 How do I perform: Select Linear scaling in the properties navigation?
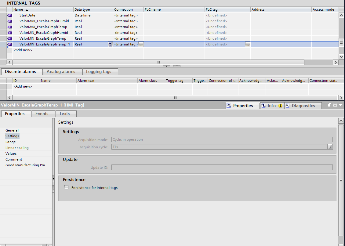(17, 148)
